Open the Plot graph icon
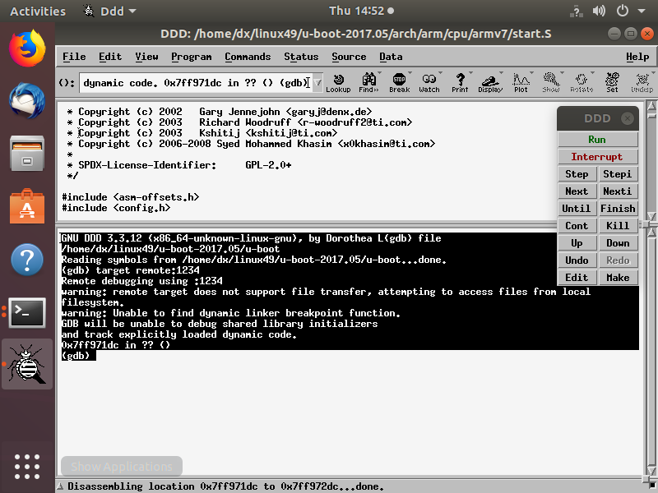Viewport: 658px width, 493px height. tap(520, 81)
